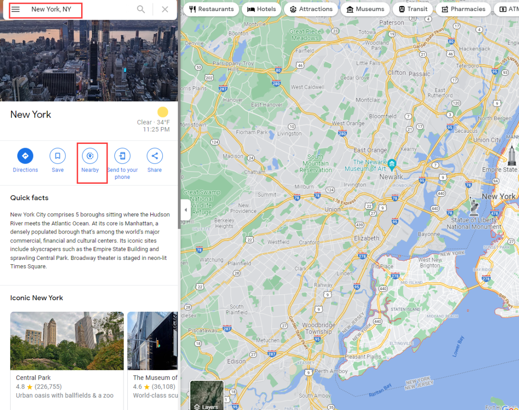Click The Newark Museum of Art marker
This screenshot has width=519, height=410.
click(392, 164)
